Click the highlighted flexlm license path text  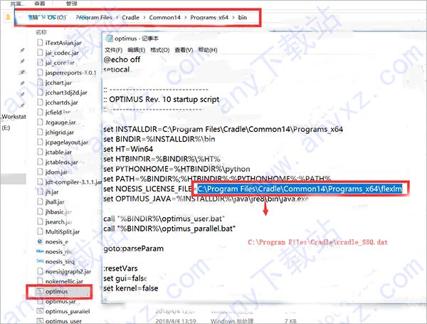300,189
